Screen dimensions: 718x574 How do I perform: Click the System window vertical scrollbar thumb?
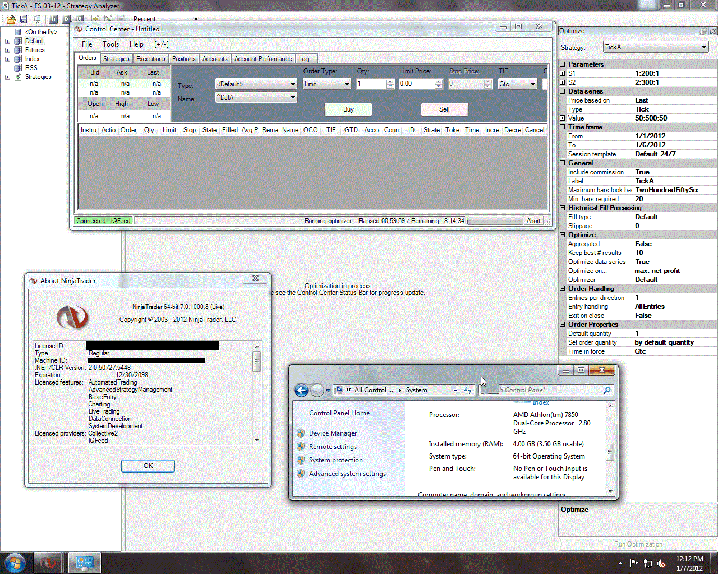[x=610, y=451]
